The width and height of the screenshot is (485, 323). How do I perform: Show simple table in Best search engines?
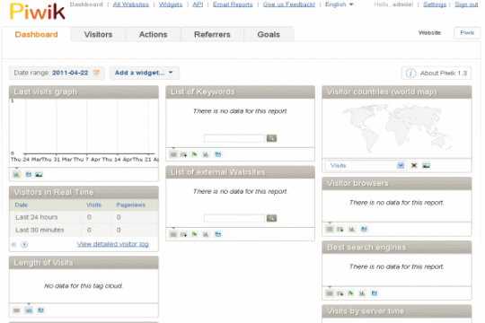point(330,293)
